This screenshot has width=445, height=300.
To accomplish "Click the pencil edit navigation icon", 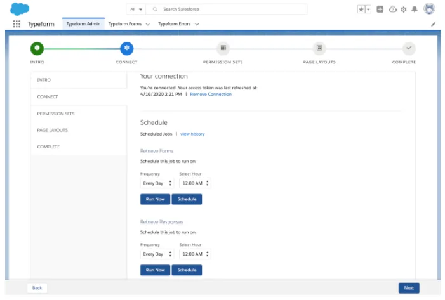I will 433,24.
